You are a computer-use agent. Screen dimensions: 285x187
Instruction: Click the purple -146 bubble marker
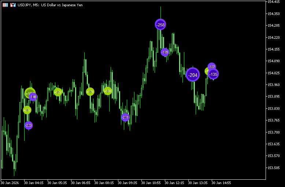[33, 97]
